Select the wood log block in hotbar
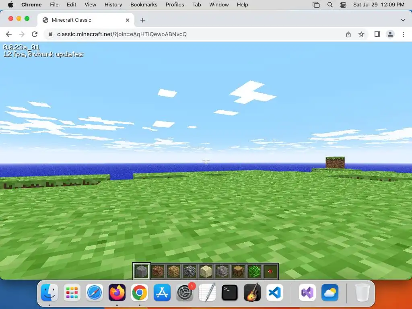 [238, 271]
